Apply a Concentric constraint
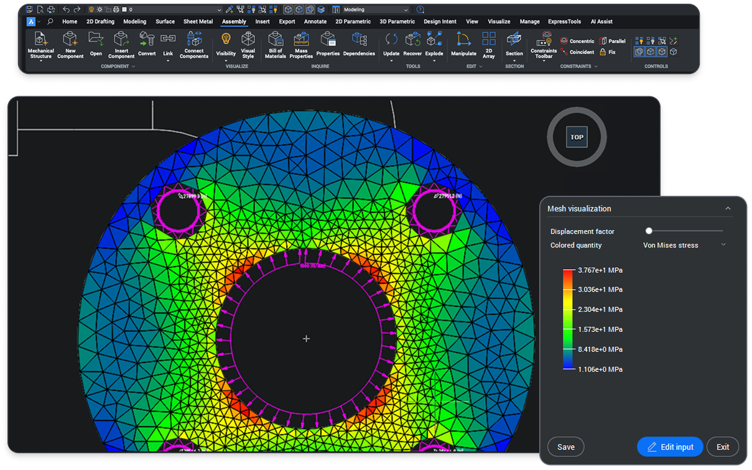Viewport: 752px width, 470px height. tap(578, 40)
